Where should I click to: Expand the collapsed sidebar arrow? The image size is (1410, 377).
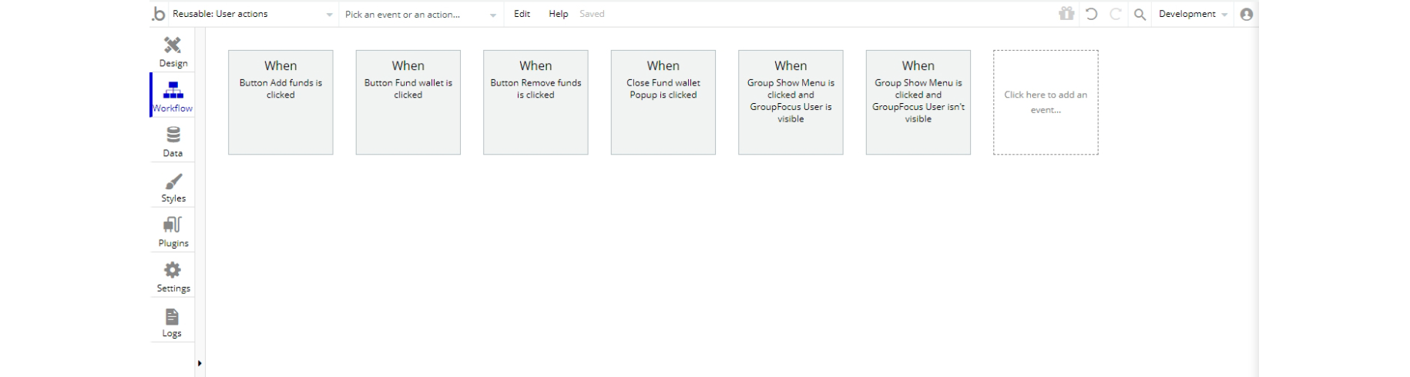pos(200,363)
